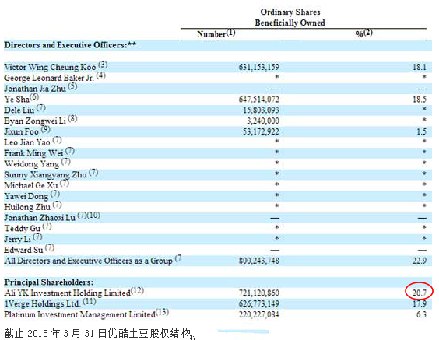
Task: Click group percentage 22.9
Action: 420,261
